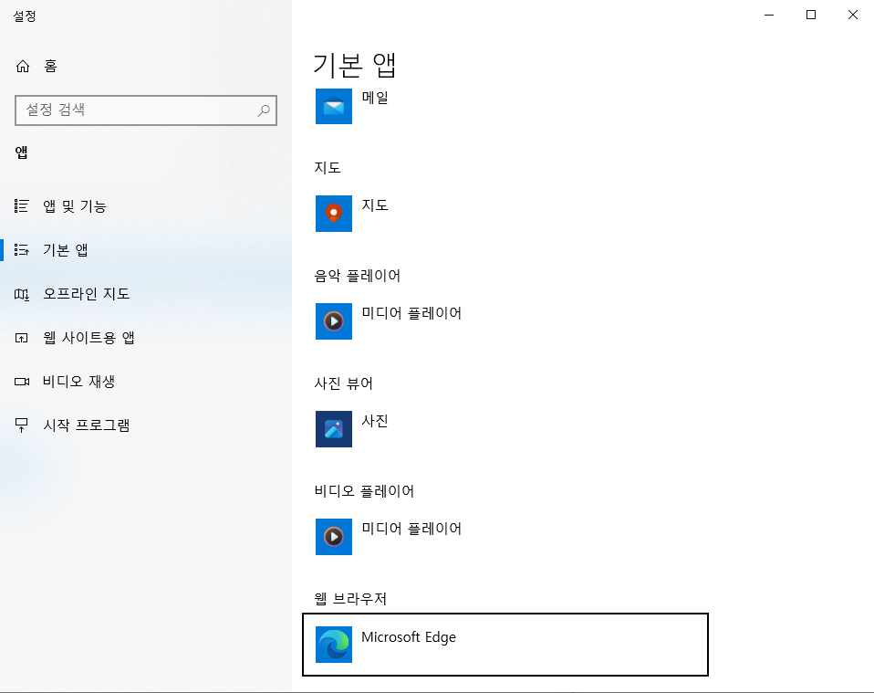Change default 지도 app

click(505, 213)
